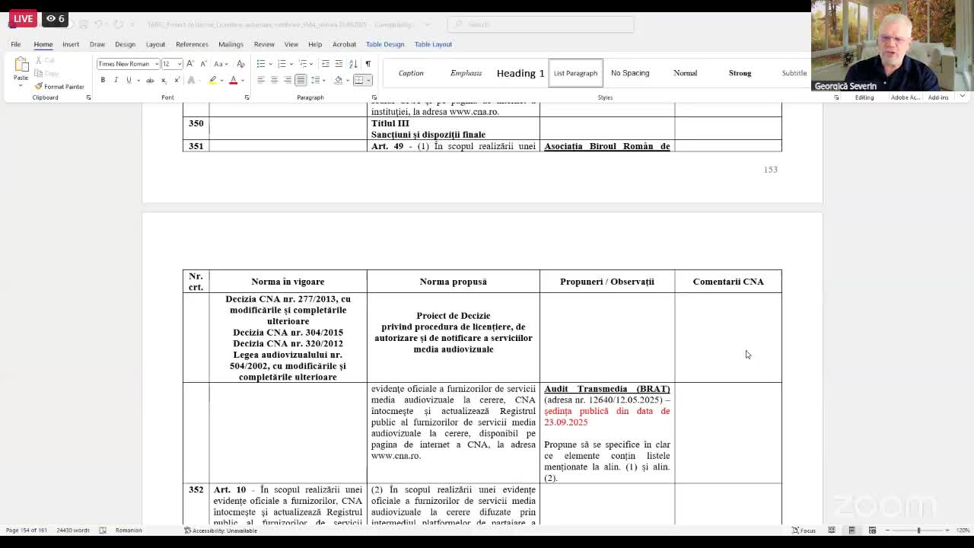
Task: Click Focus mode in status bar
Action: (x=804, y=530)
